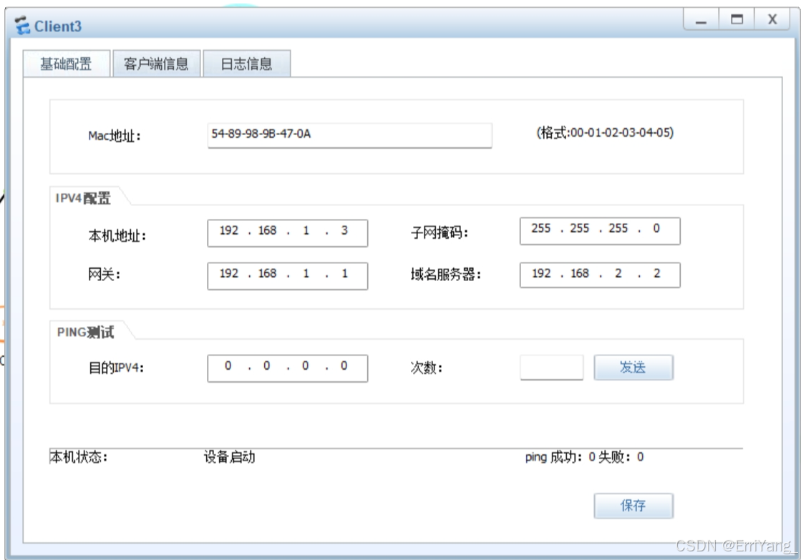This screenshot has width=801, height=560.
Task: Click the 网关 address field
Action: pyautogui.click(x=287, y=275)
